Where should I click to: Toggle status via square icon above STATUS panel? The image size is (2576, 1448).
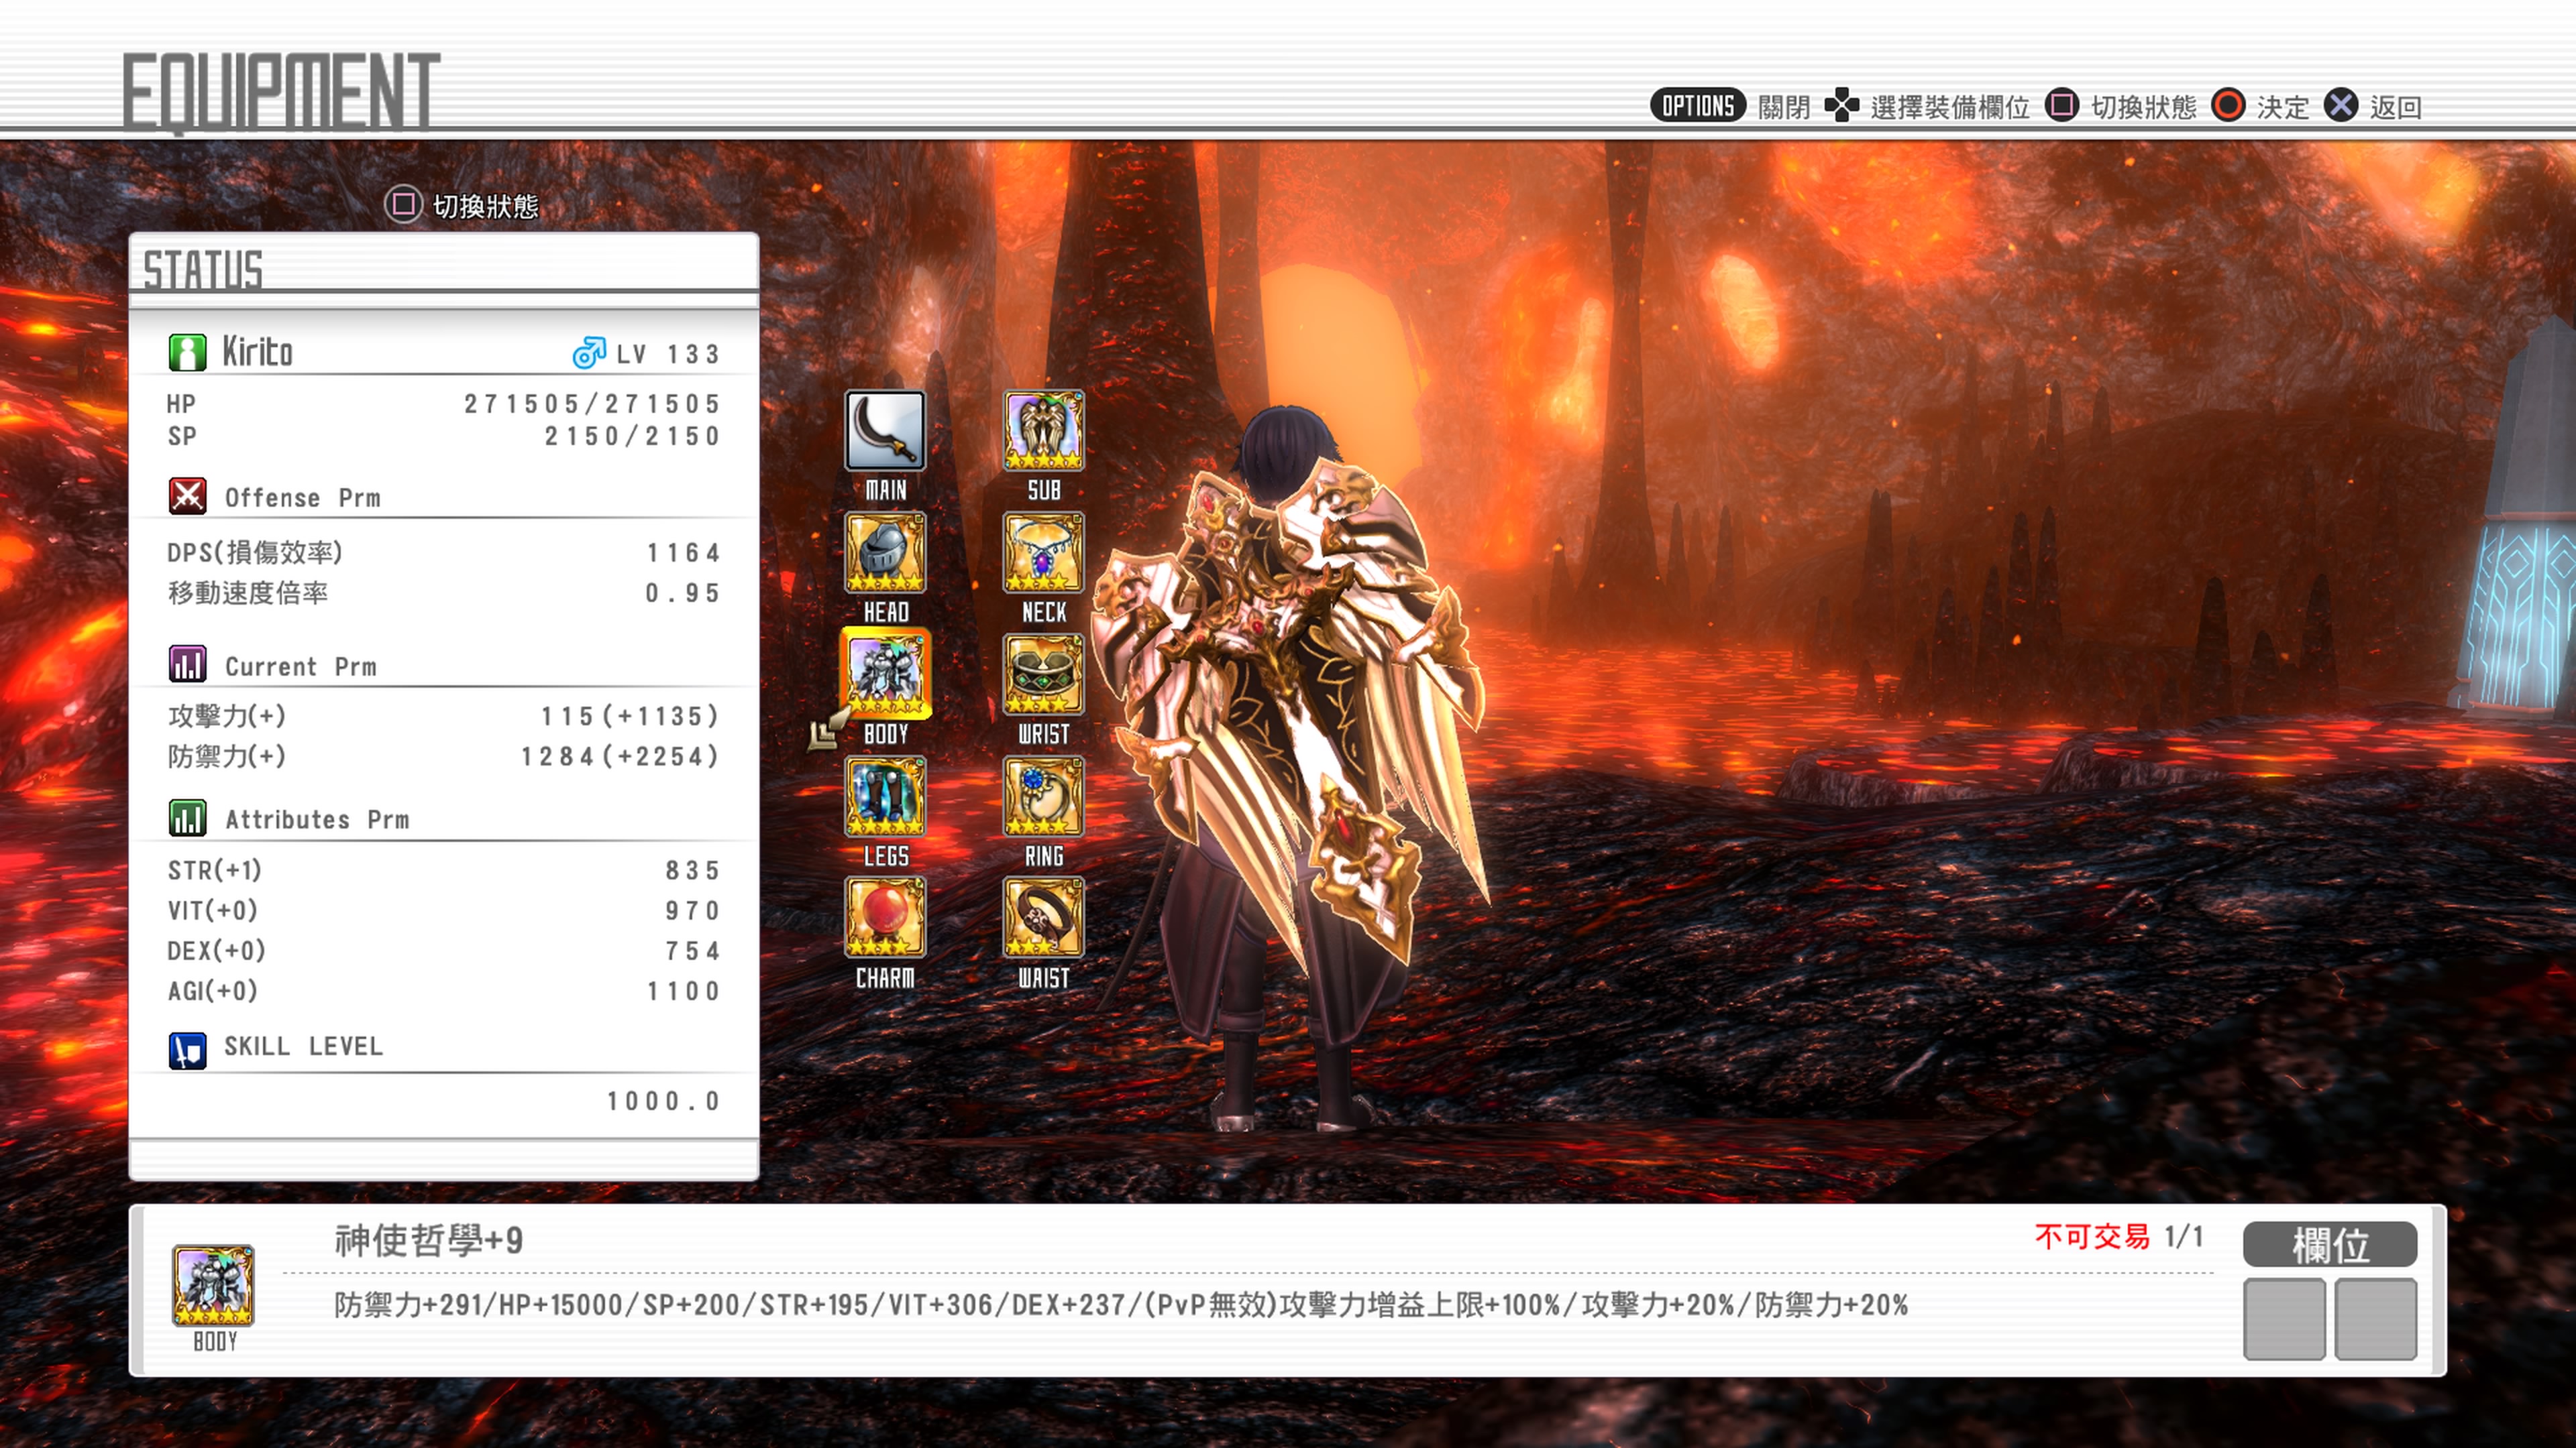(x=403, y=205)
